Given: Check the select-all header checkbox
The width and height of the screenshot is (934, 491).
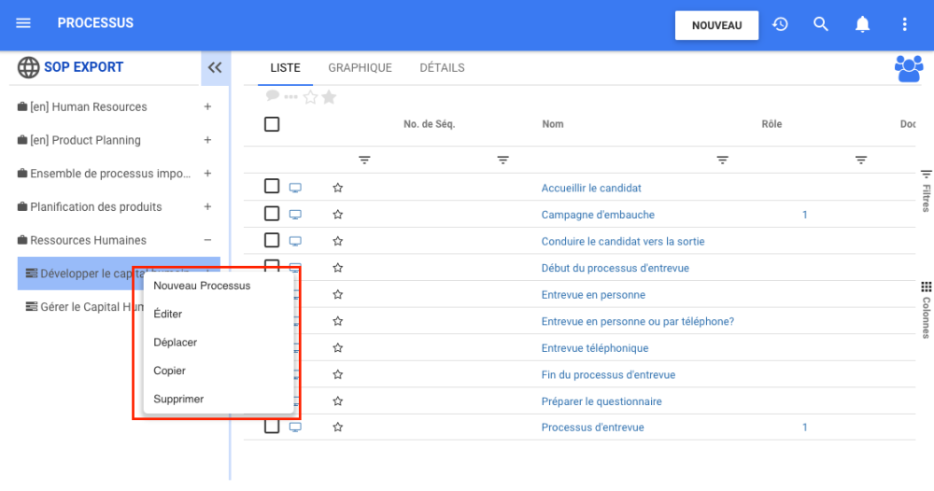Looking at the screenshot, I should click(x=272, y=124).
